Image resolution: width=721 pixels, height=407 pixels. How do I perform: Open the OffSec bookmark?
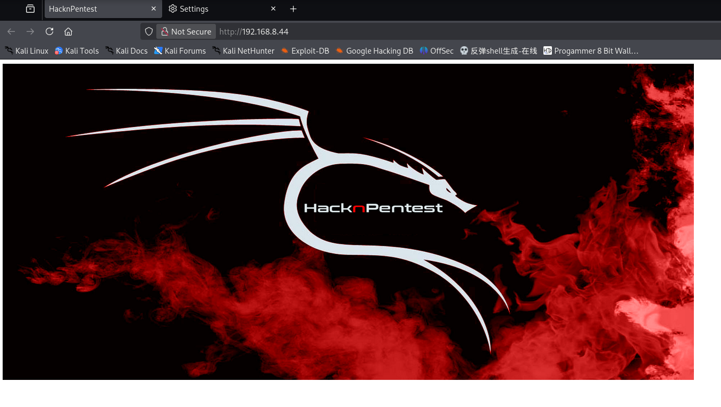tap(437, 51)
